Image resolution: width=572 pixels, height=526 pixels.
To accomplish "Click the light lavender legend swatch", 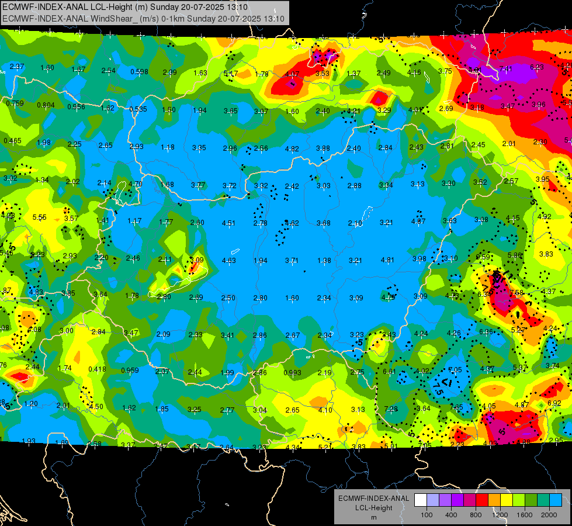I will 433,500.
